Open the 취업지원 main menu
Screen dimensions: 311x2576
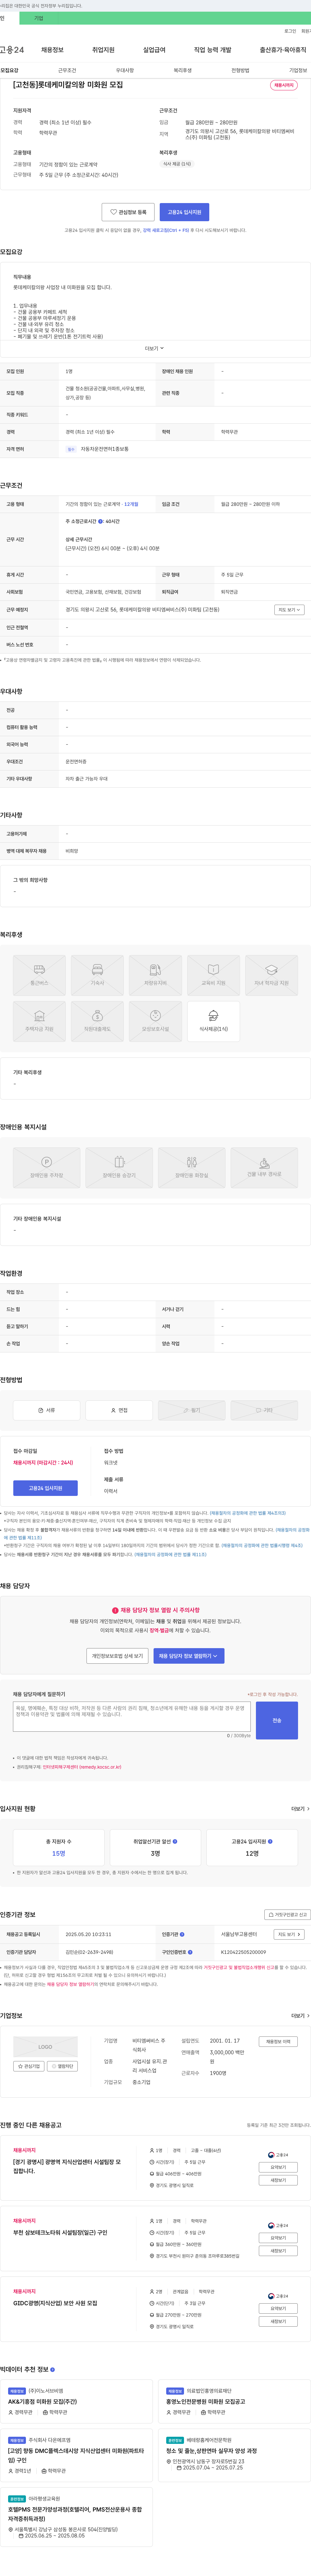coord(103,50)
